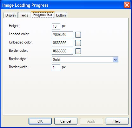
Task: Click the Unloaded color hex field
Action: 63,43
